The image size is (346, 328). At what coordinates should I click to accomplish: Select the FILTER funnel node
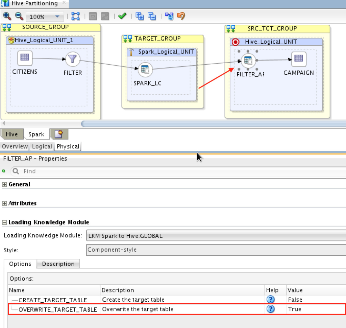73,59
